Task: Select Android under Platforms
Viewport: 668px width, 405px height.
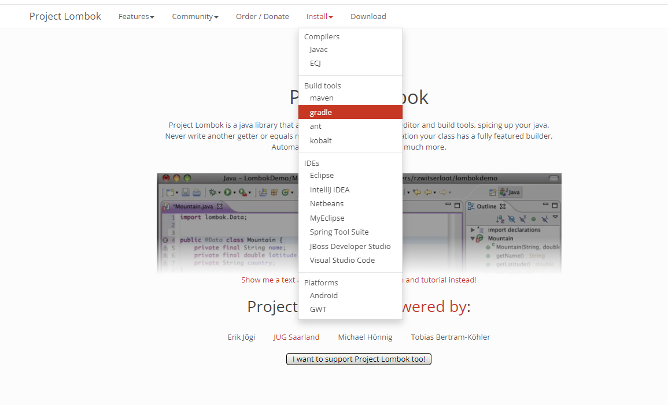Action: [350, 295]
